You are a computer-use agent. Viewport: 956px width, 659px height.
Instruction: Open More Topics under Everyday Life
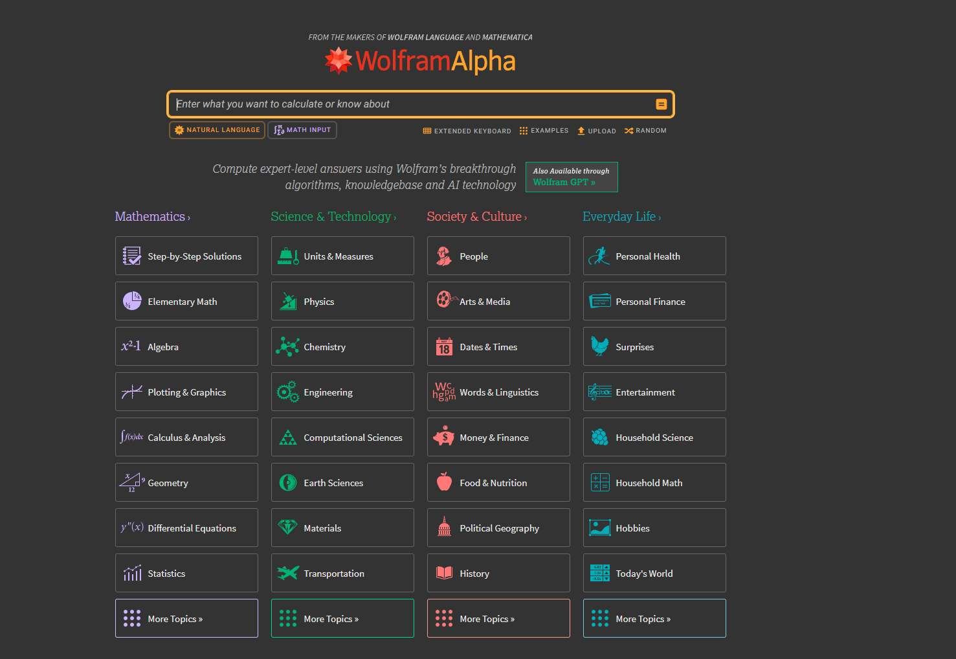point(654,618)
